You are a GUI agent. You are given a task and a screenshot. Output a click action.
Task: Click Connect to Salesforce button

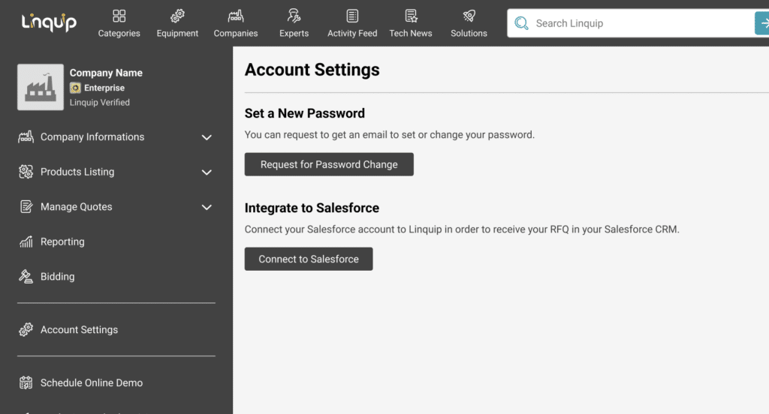(309, 259)
